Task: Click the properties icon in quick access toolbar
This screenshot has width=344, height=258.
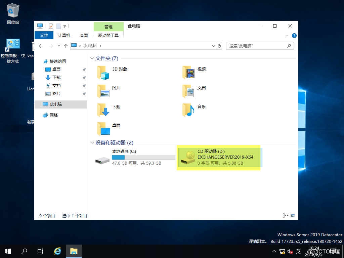Action: click(x=51, y=26)
